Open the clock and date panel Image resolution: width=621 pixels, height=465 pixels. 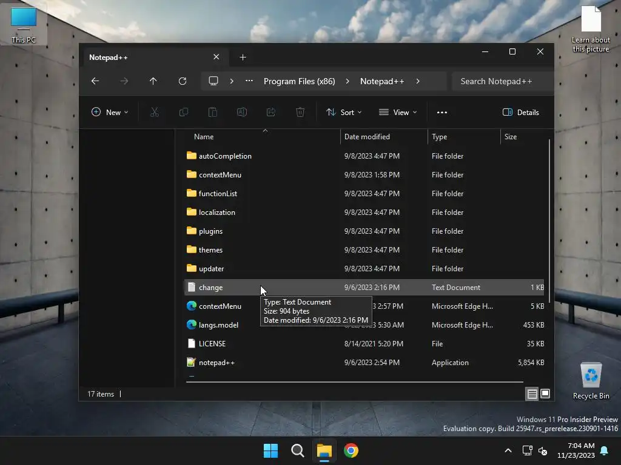click(x=576, y=450)
